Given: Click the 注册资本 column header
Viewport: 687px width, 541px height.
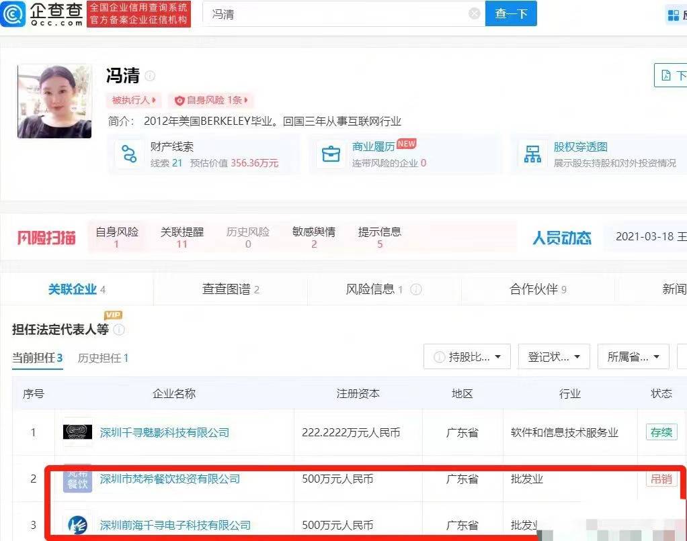Looking at the screenshot, I should pos(358,393).
